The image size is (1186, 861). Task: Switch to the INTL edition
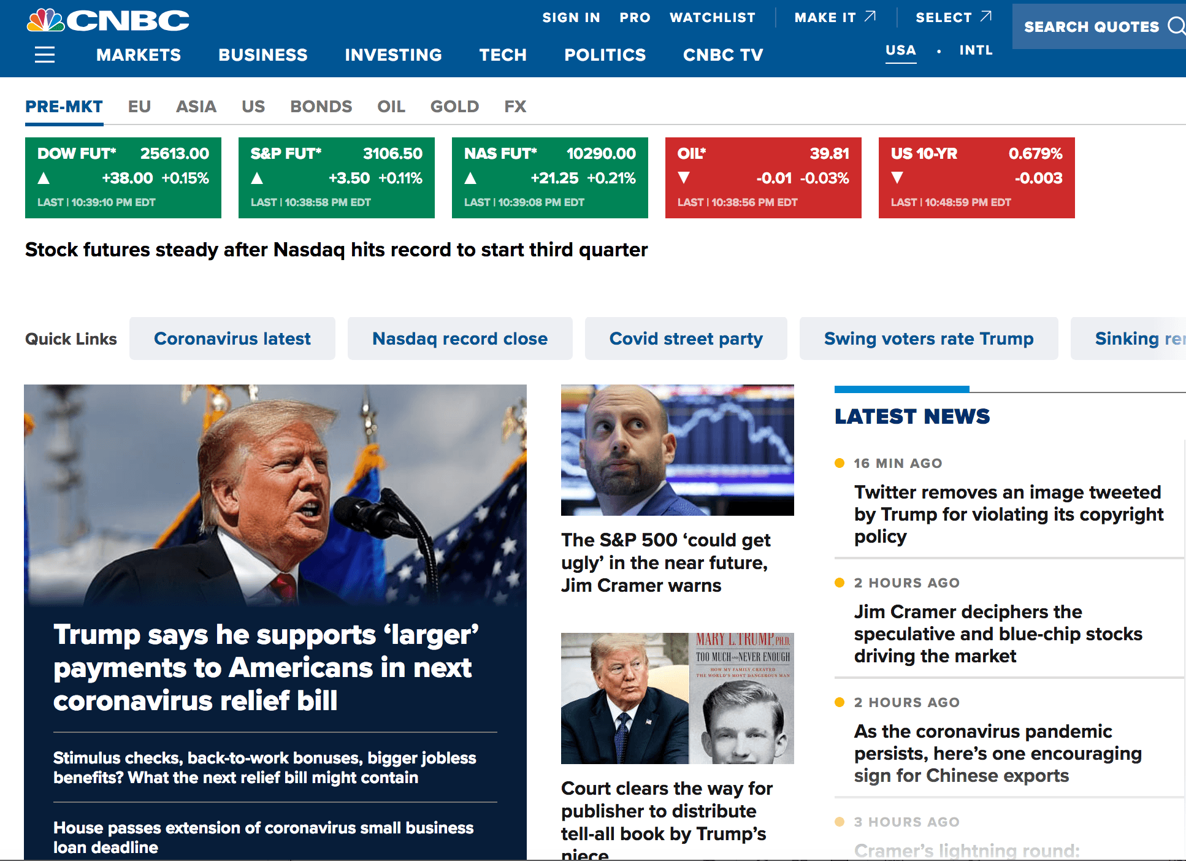976,50
